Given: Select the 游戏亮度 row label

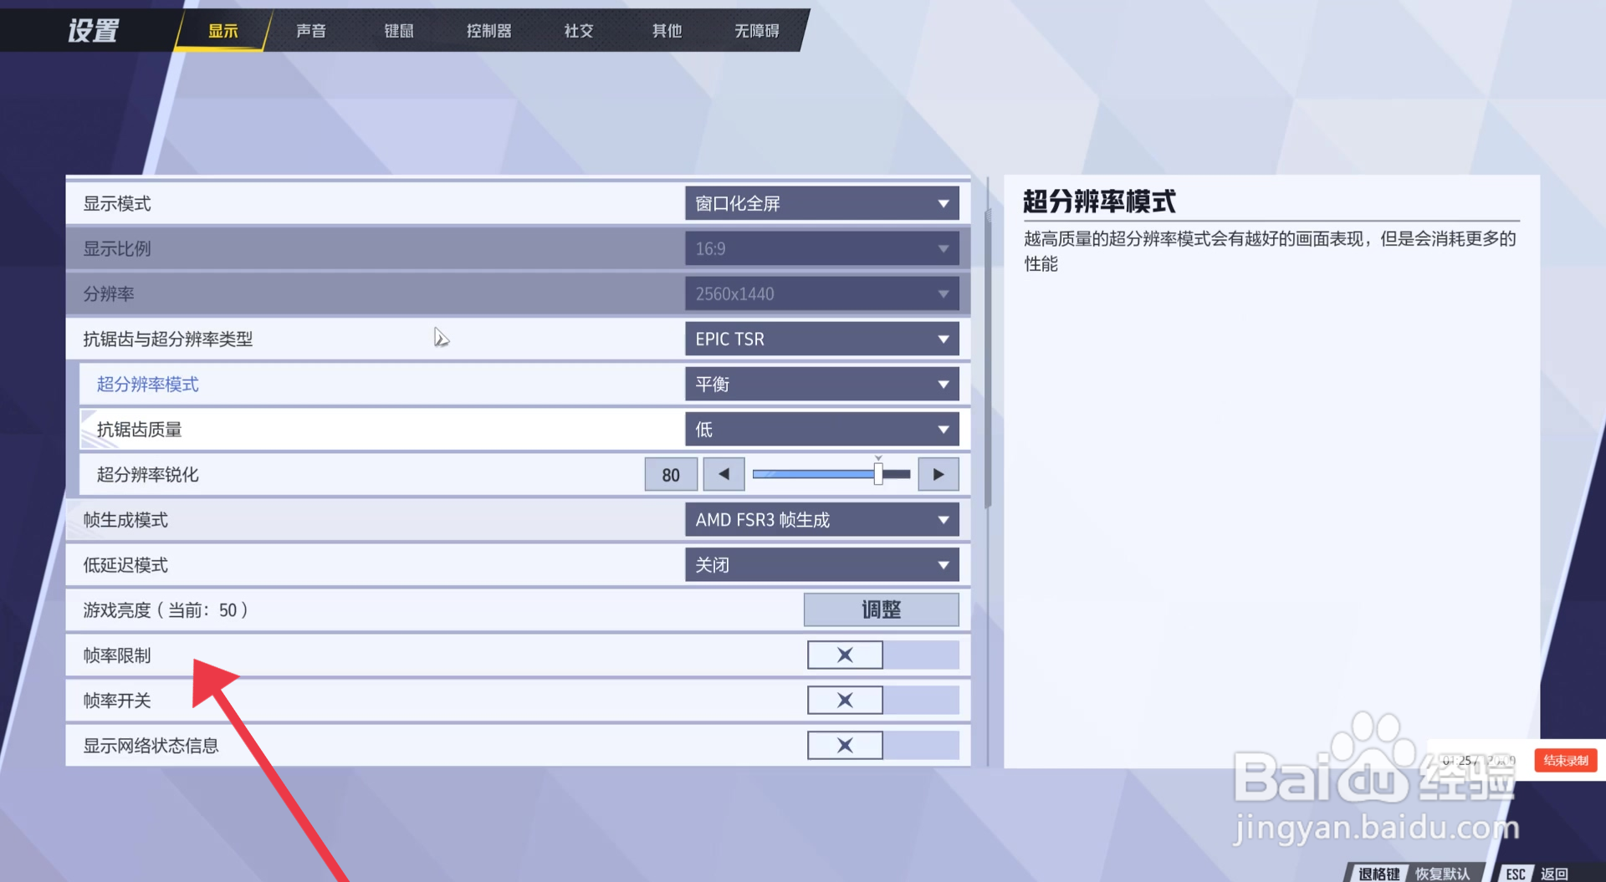Looking at the screenshot, I should pos(166,609).
